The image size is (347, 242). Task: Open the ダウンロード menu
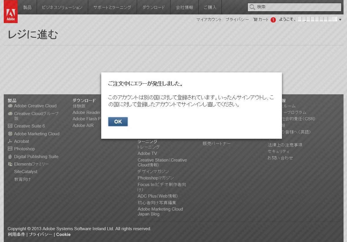coord(154,7)
